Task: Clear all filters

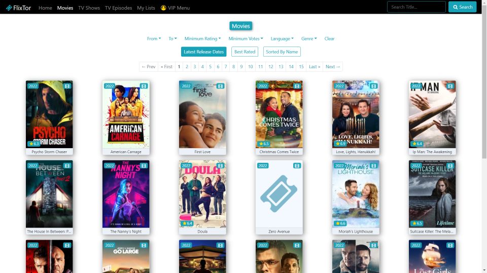Action: tap(330, 39)
